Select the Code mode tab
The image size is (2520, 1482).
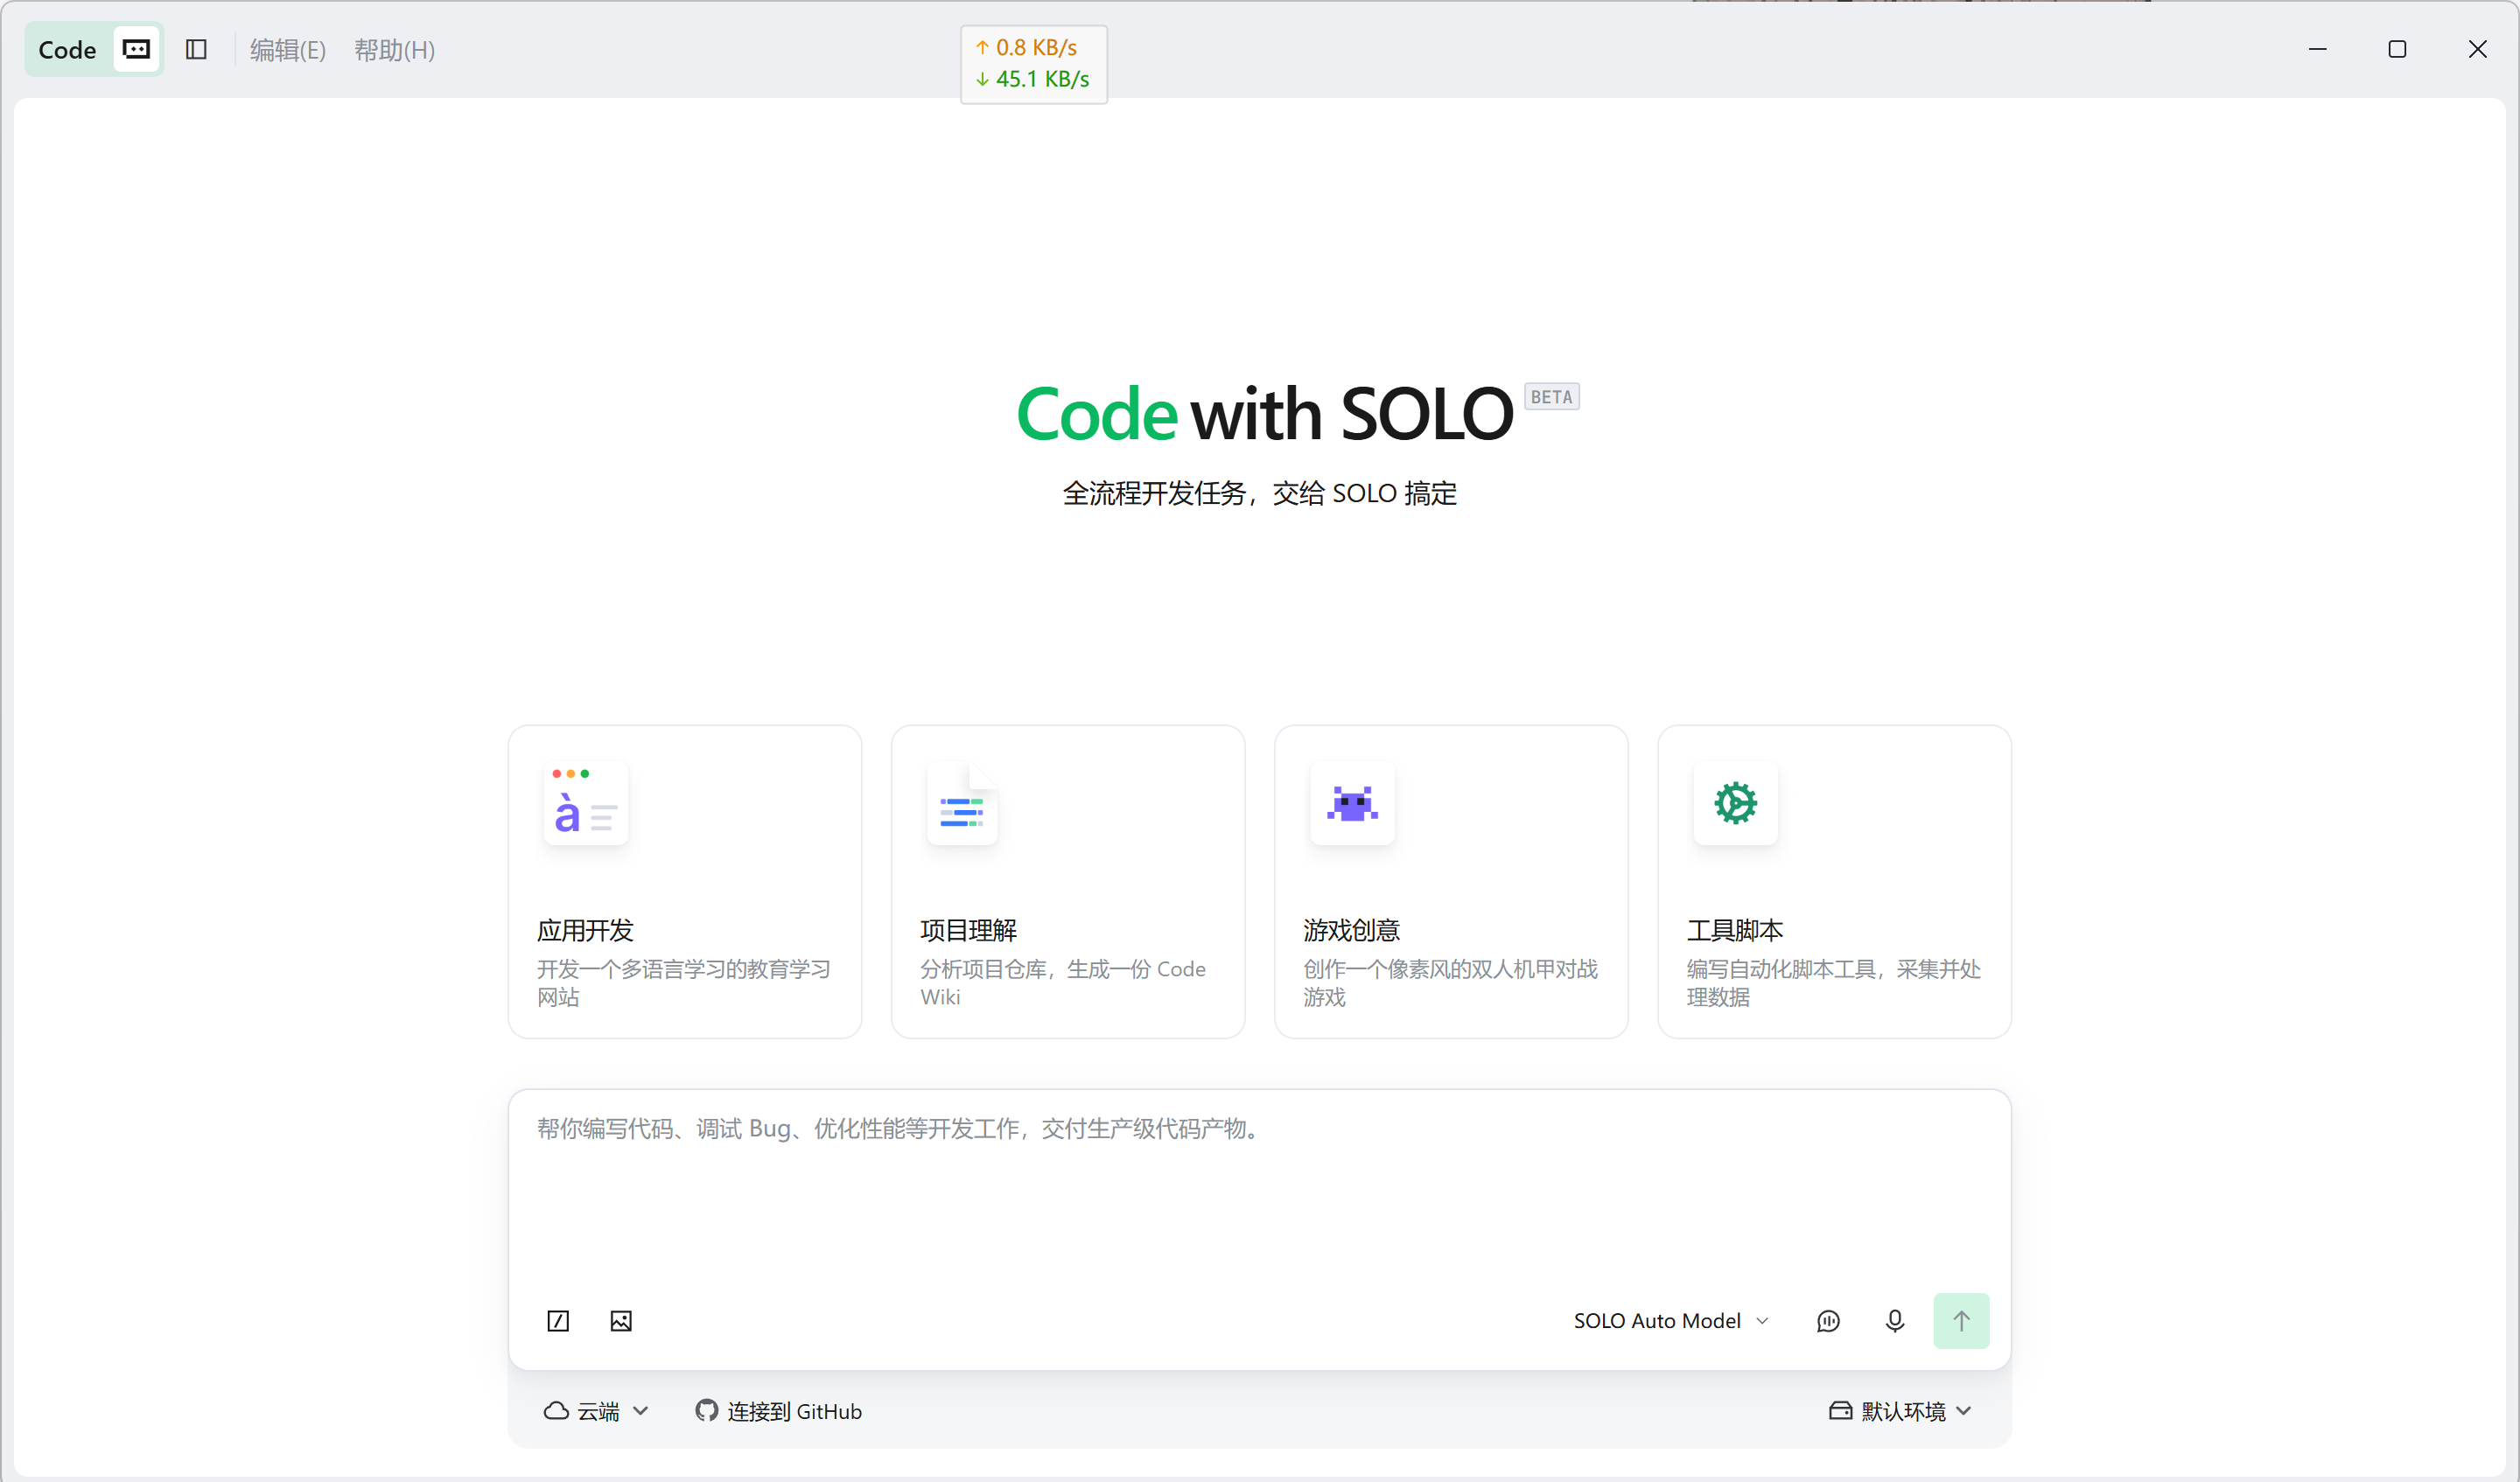point(67,50)
